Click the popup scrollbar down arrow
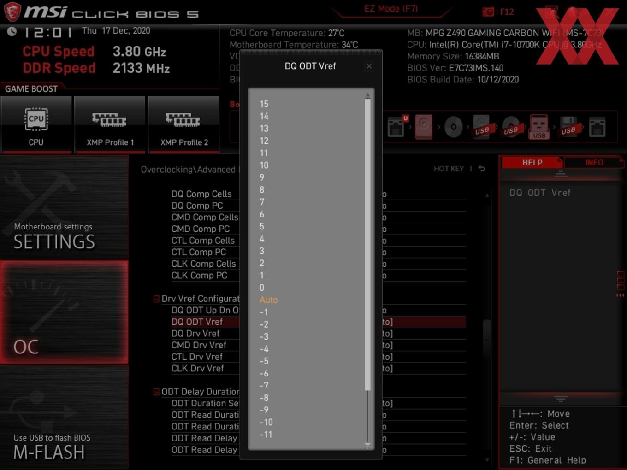627x470 pixels. point(367,445)
